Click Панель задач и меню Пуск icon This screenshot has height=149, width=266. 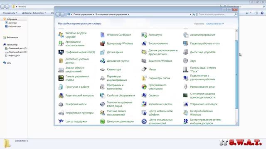pos(186,70)
